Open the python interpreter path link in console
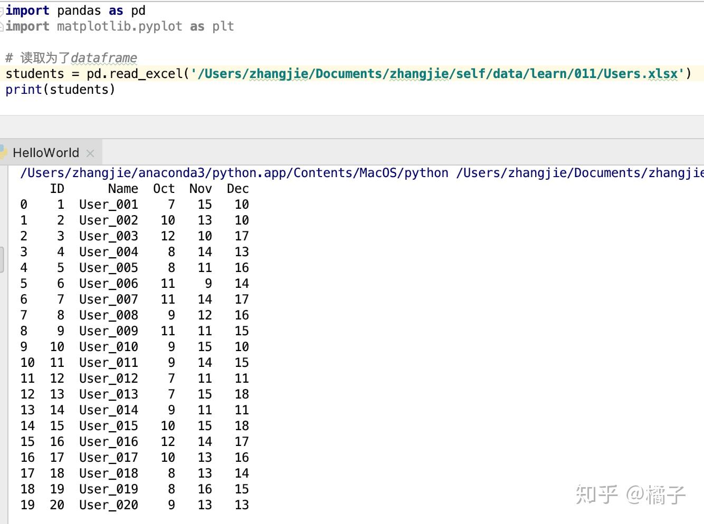 pos(234,173)
